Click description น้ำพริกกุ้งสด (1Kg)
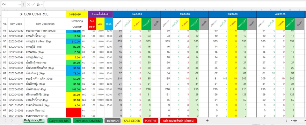Screen dimensions: 306x125 coord(36,63)
